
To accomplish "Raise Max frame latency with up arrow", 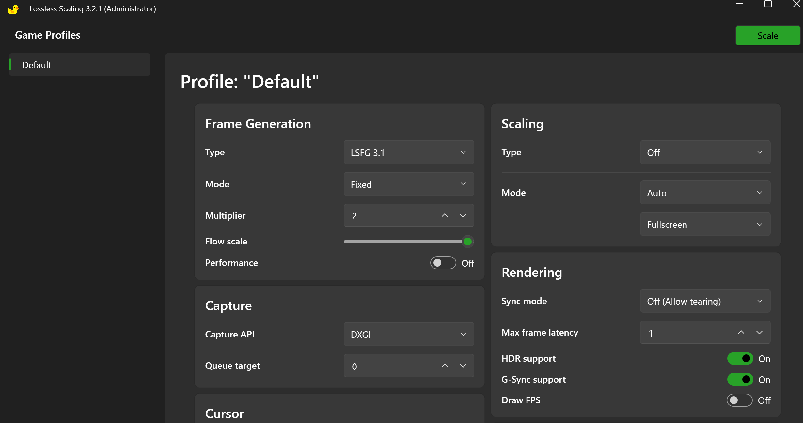I will [741, 332].
